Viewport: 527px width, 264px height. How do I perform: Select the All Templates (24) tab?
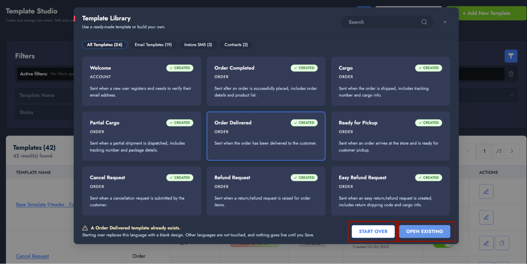[105, 45]
